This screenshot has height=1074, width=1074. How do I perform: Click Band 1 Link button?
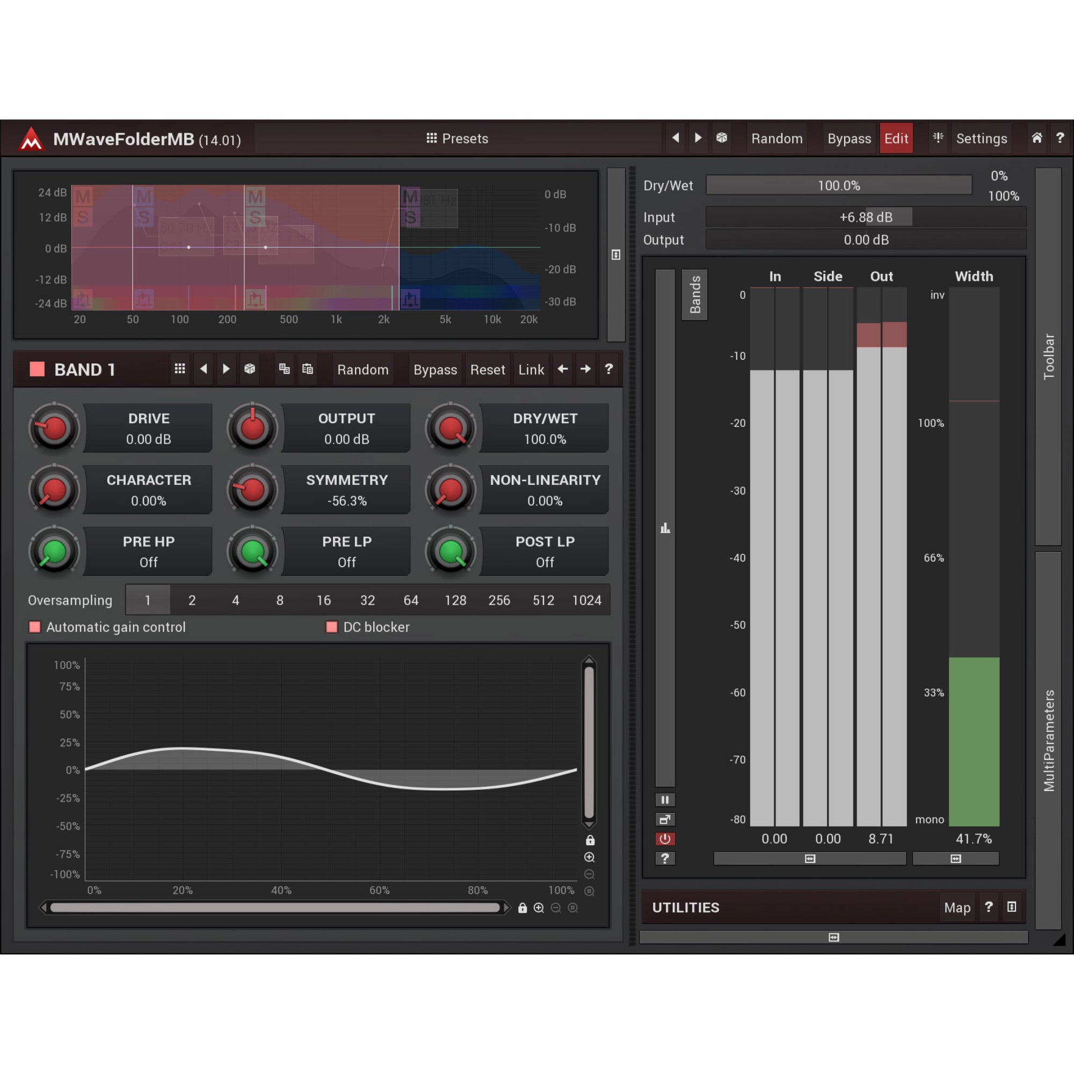click(x=531, y=369)
